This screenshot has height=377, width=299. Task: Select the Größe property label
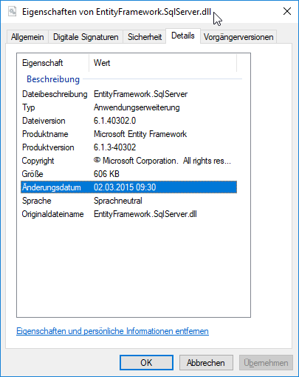(x=32, y=174)
